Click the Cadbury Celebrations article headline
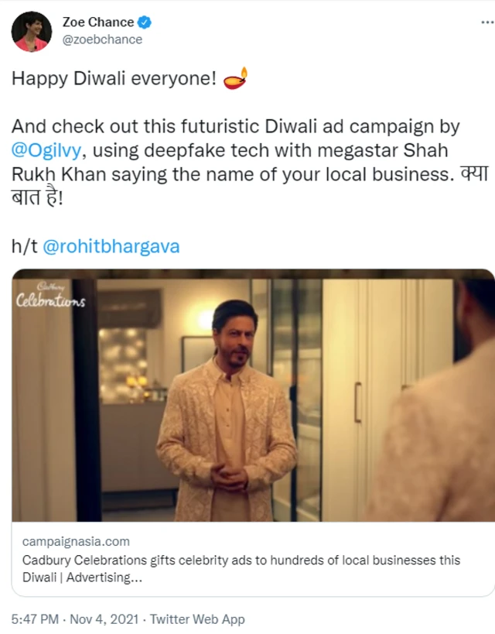The image size is (495, 634). (241, 568)
